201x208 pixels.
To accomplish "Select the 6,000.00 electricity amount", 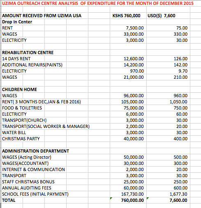I will [135, 114].
